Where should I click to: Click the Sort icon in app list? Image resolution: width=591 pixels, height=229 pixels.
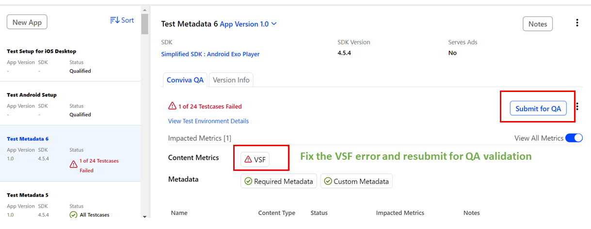coord(114,20)
